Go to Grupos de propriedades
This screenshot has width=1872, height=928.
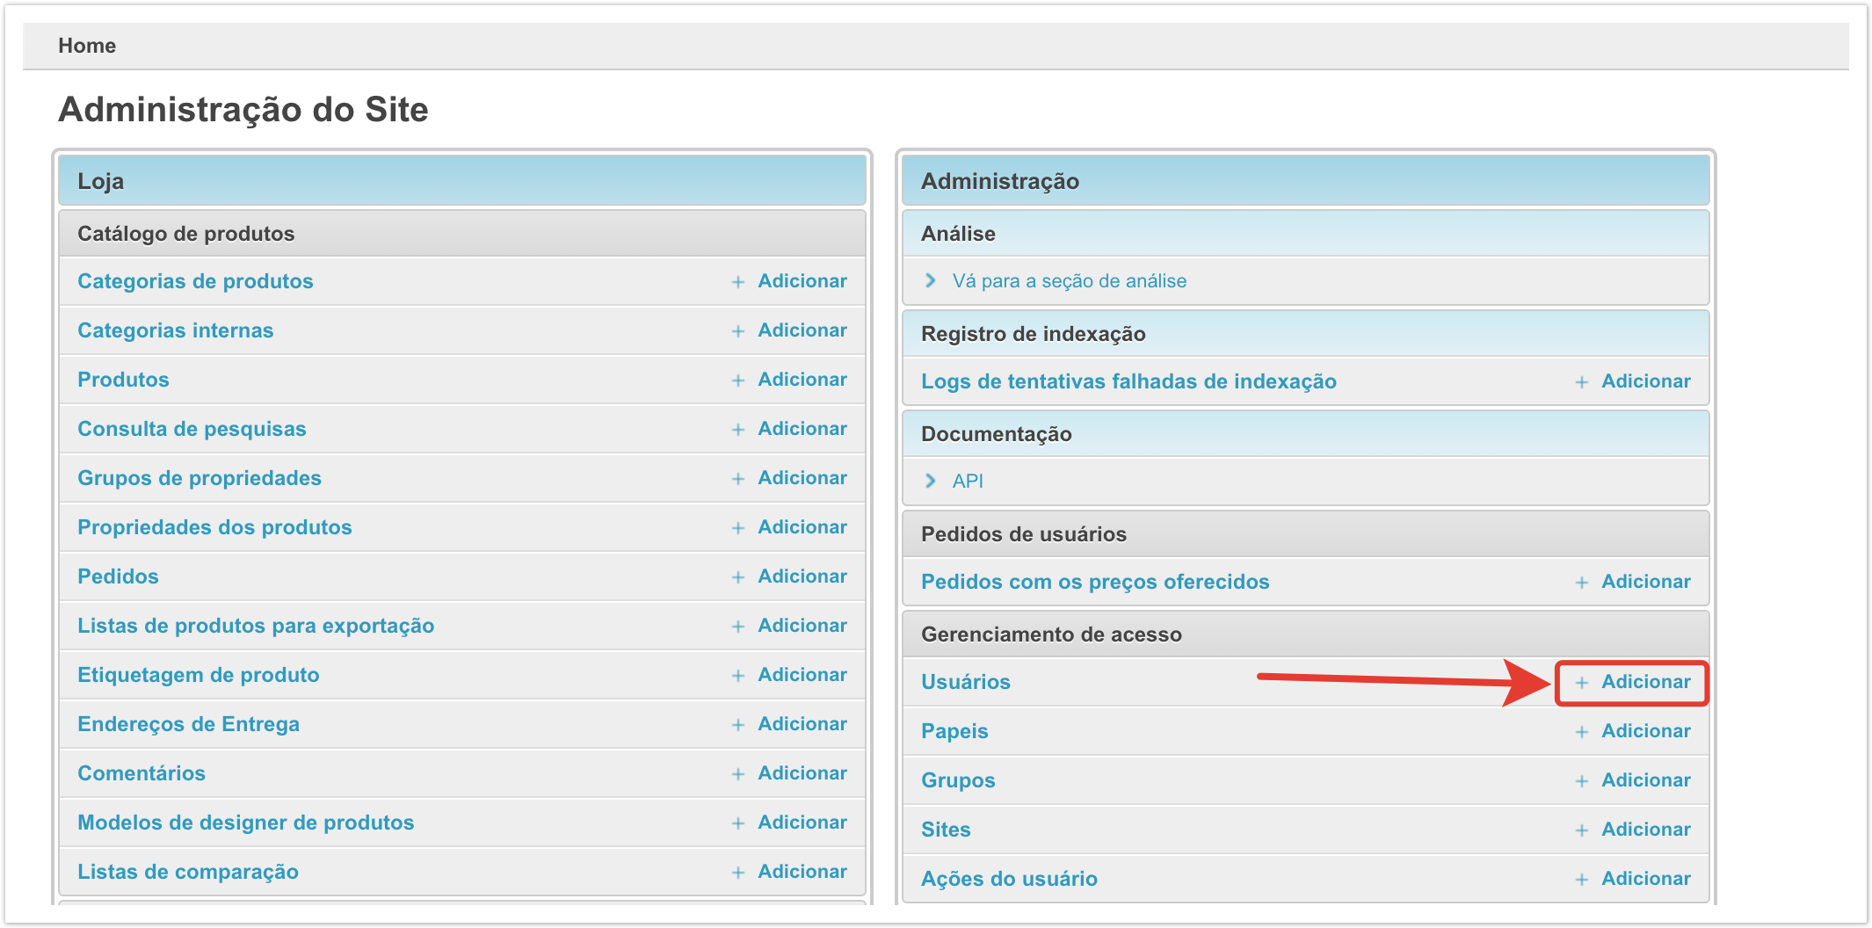pos(200,478)
